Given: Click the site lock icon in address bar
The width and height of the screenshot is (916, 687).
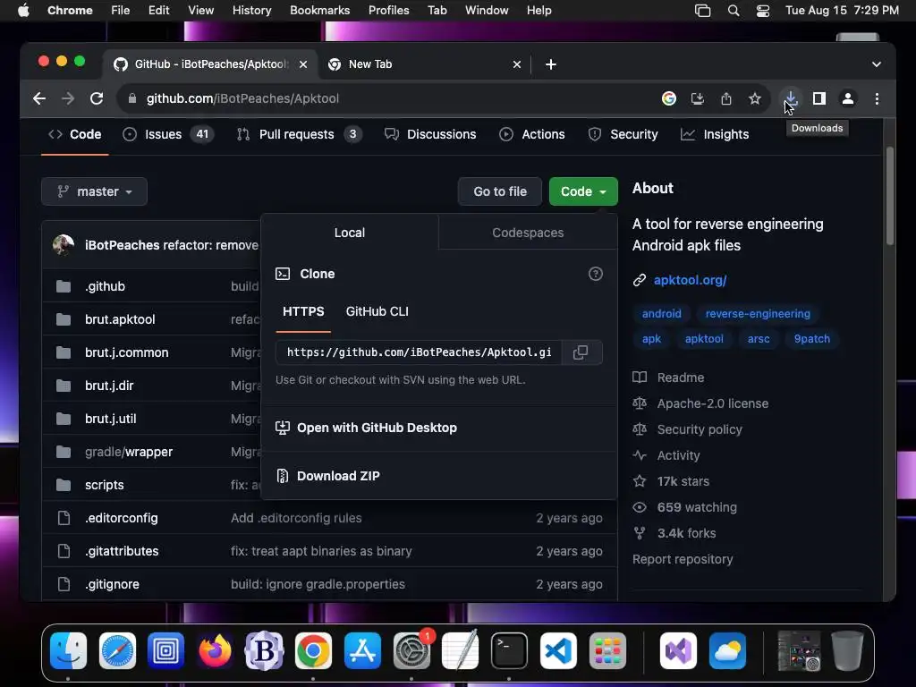Looking at the screenshot, I should 132,98.
